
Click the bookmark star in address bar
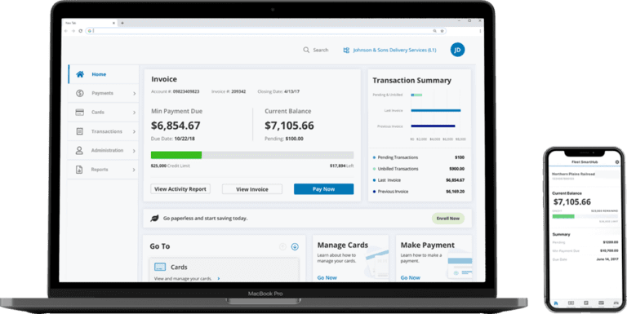[x=442, y=31]
